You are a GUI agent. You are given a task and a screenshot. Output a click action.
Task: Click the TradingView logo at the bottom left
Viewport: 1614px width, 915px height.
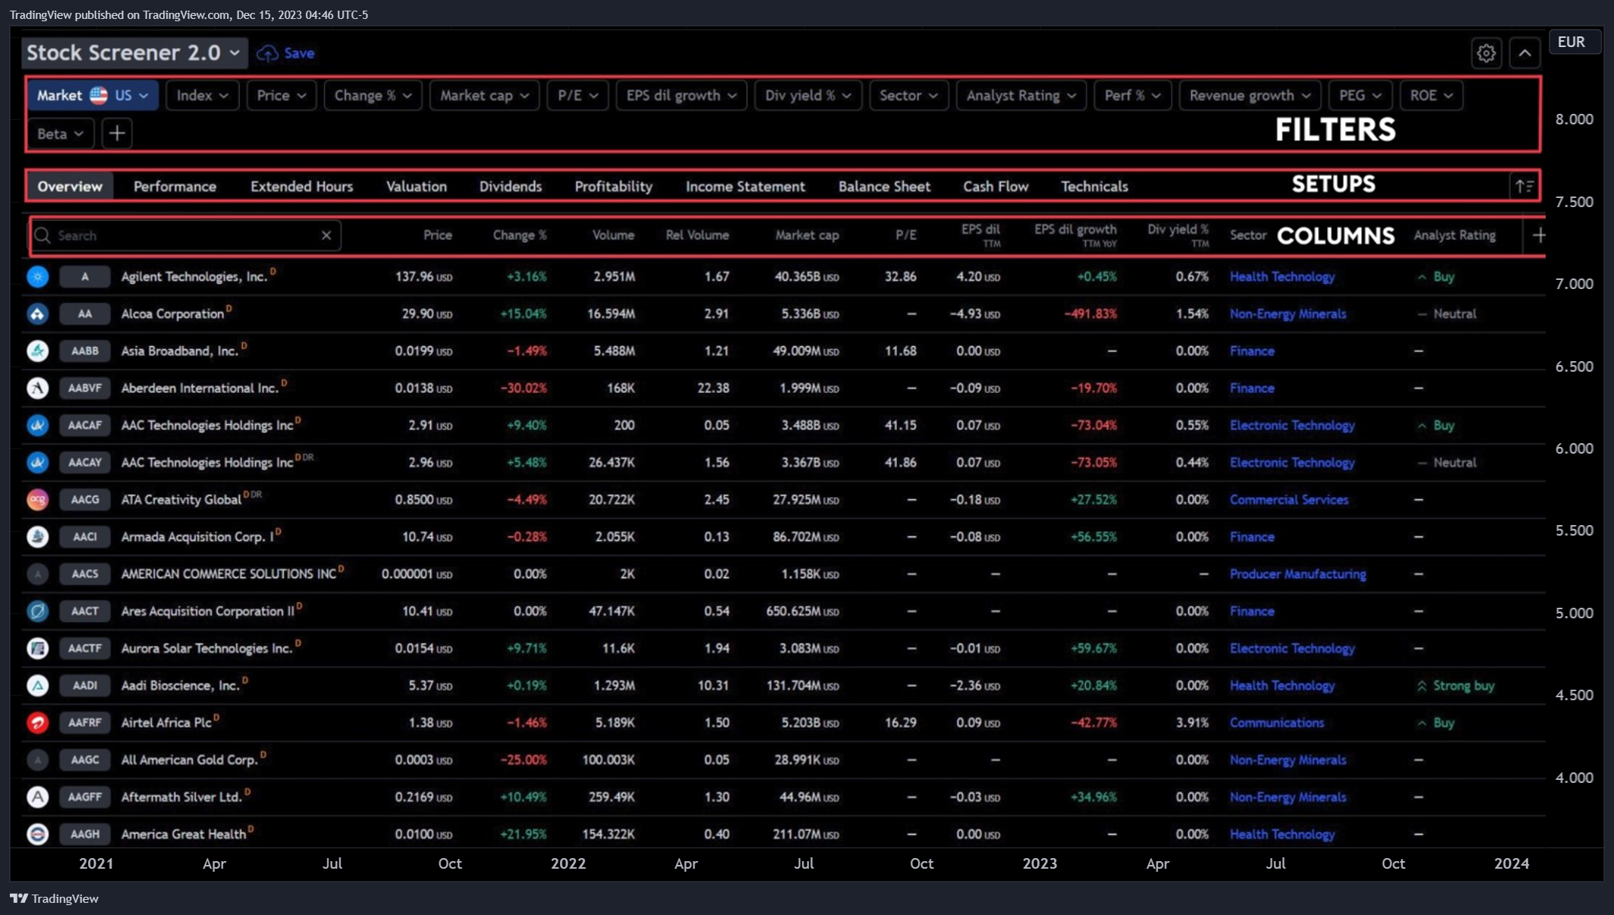[x=54, y=899]
